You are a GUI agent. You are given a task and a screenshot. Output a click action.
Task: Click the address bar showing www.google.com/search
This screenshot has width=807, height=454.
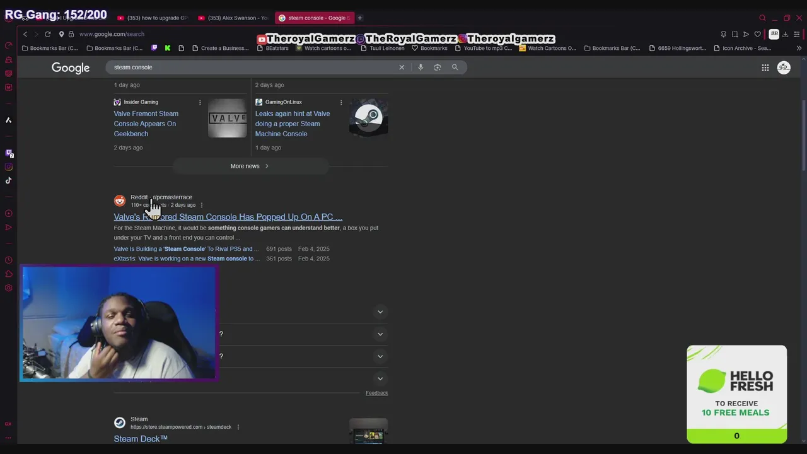point(112,34)
